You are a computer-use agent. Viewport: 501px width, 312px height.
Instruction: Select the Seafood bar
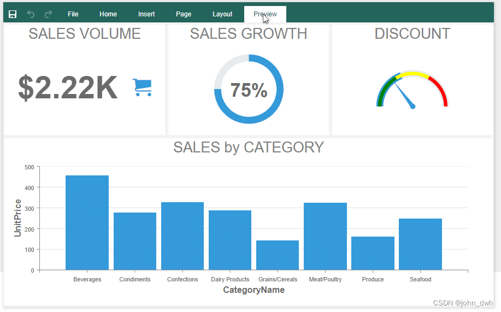click(421, 244)
